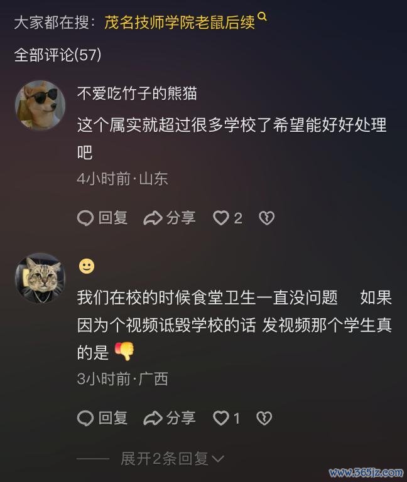Tap the 分享 label on Guangxi comment

[x=181, y=418]
